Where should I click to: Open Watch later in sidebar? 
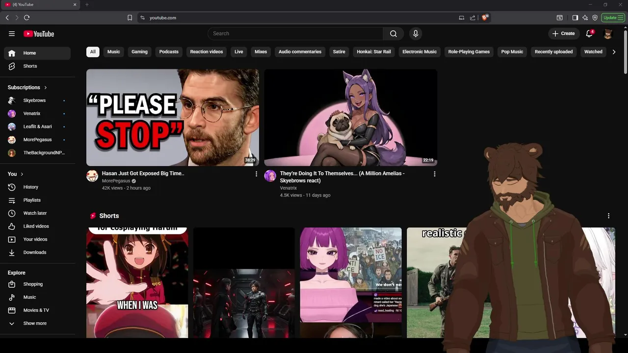(x=37, y=213)
